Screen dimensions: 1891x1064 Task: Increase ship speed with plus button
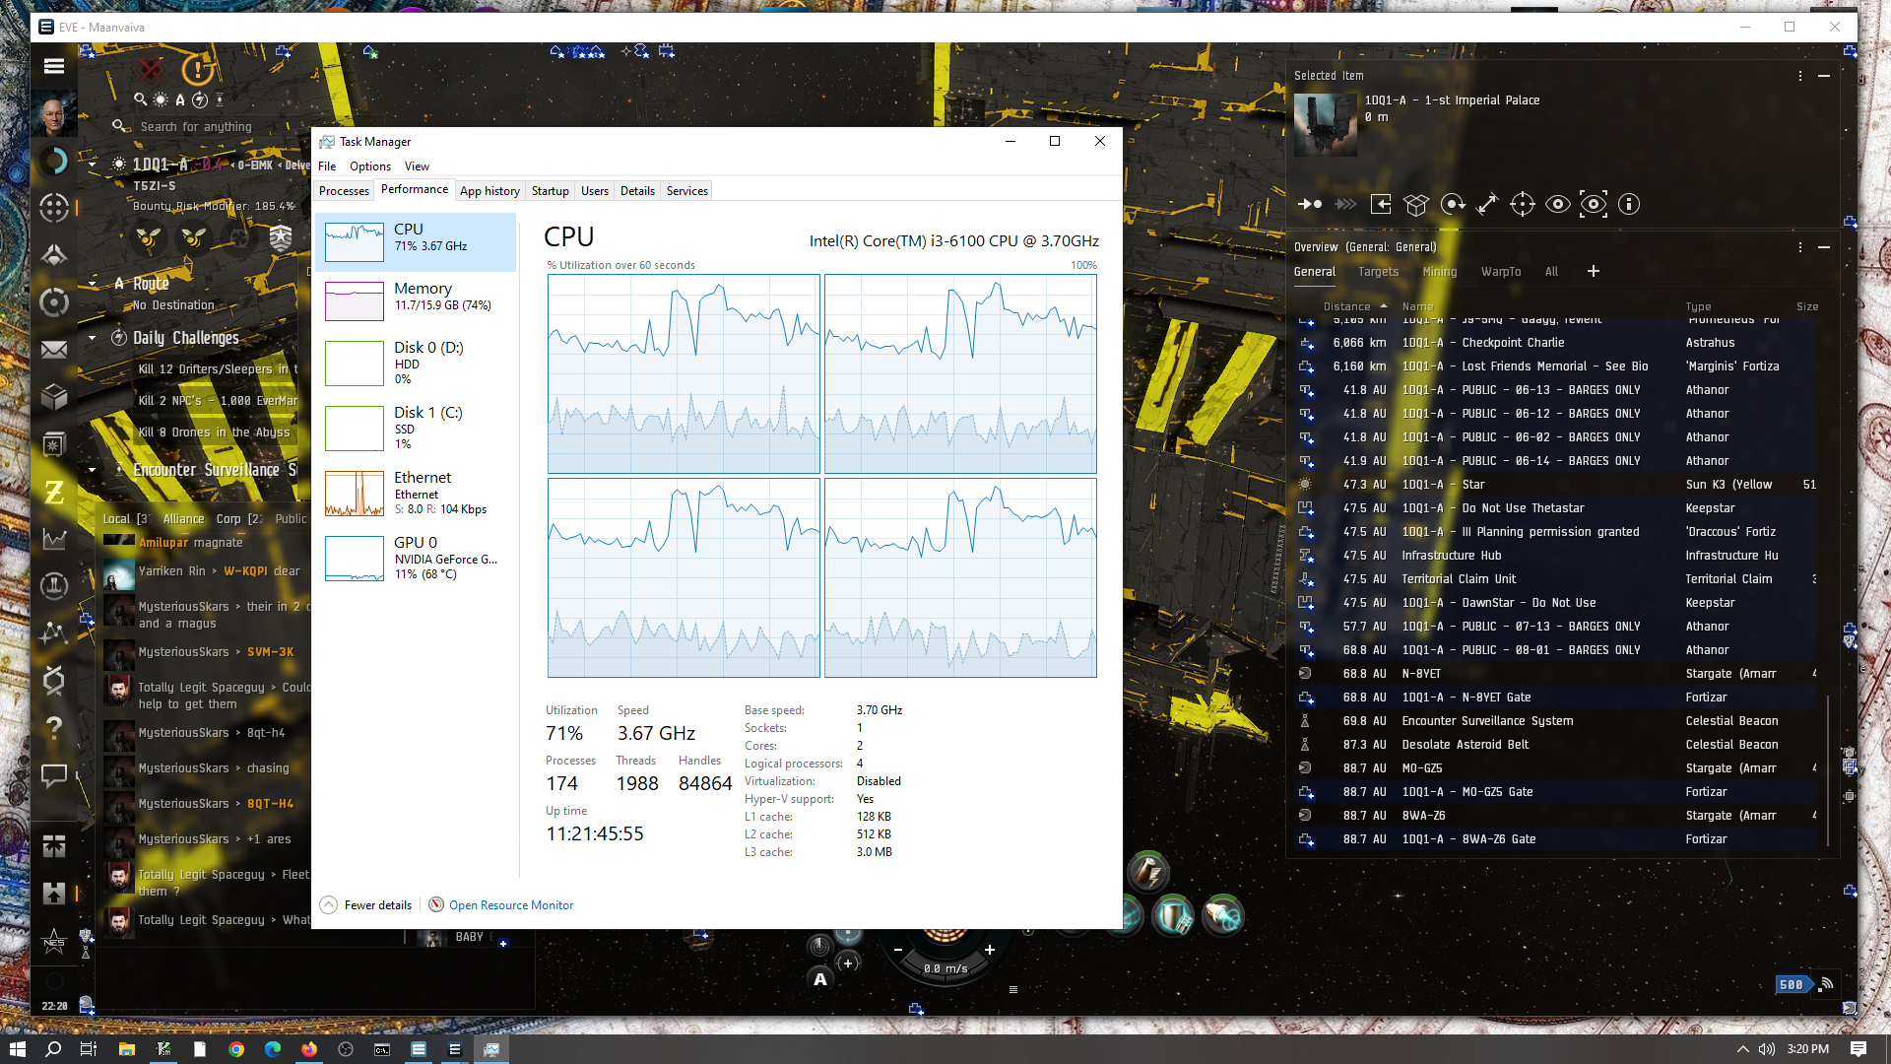coord(990,950)
